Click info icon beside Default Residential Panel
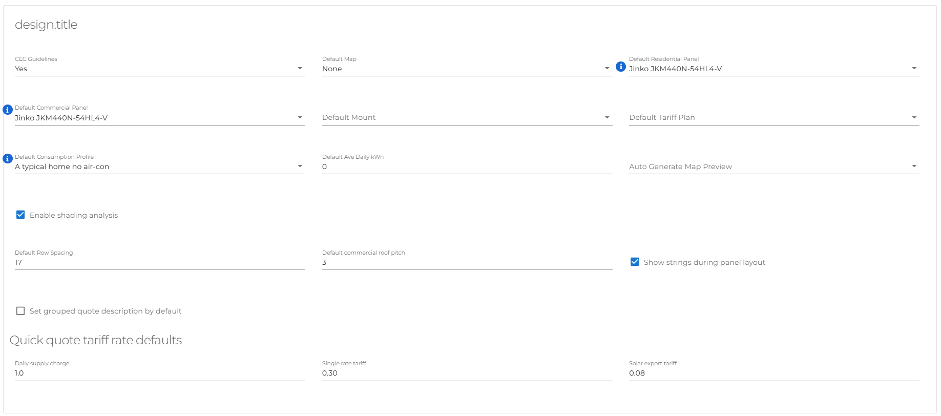941x416 pixels. tap(620, 67)
